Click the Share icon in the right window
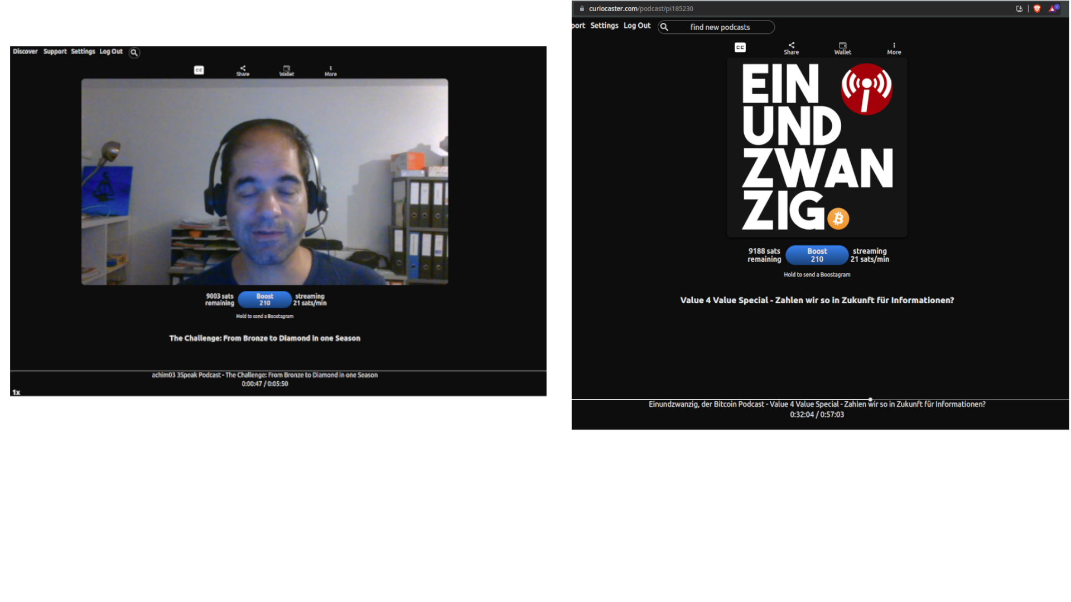Viewport: 1071px width, 602px height. [791, 48]
